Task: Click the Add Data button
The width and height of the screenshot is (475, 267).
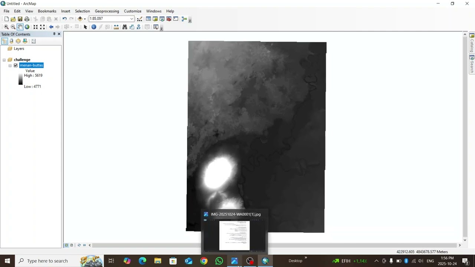Action: 80,19
